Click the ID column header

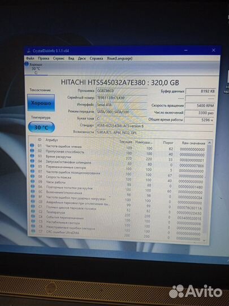pyautogui.click(x=40, y=139)
